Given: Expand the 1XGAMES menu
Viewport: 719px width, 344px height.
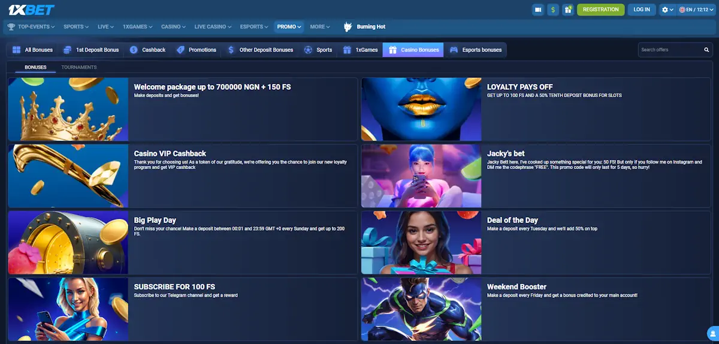Looking at the screenshot, I should [x=137, y=27].
